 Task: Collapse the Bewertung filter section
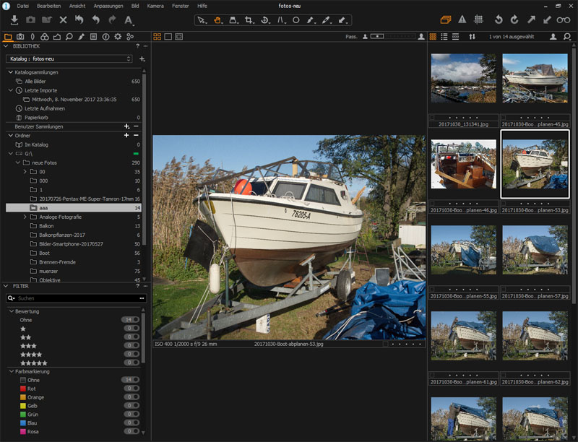pos(11,311)
